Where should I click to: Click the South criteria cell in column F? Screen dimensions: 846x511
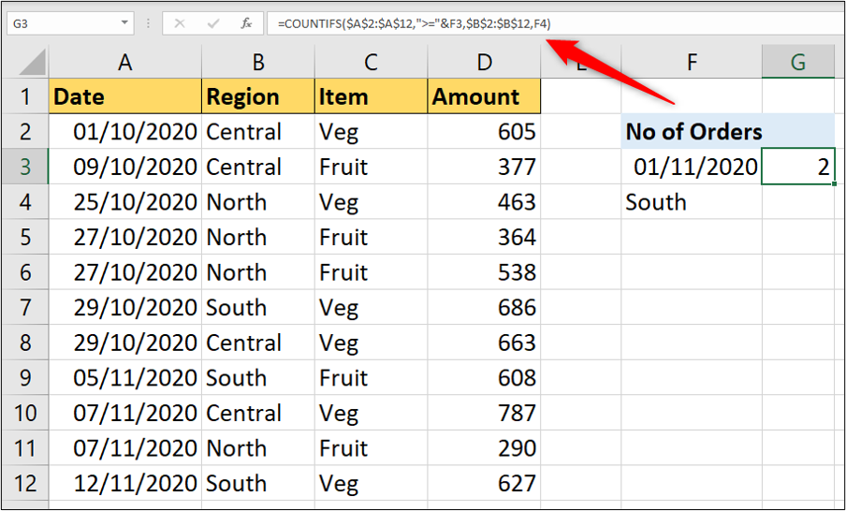coord(693,202)
